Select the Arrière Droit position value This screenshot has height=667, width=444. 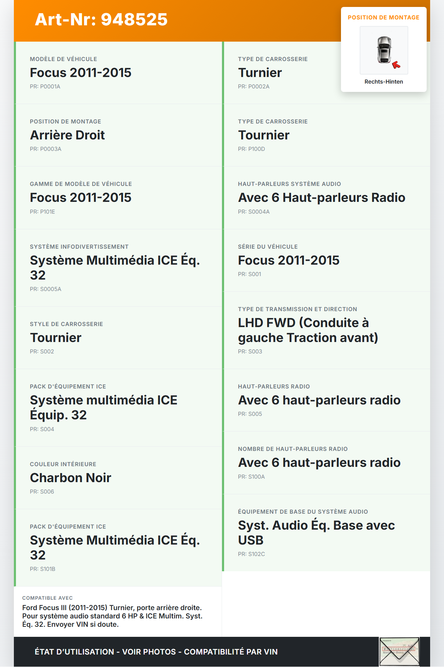click(67, 135)
